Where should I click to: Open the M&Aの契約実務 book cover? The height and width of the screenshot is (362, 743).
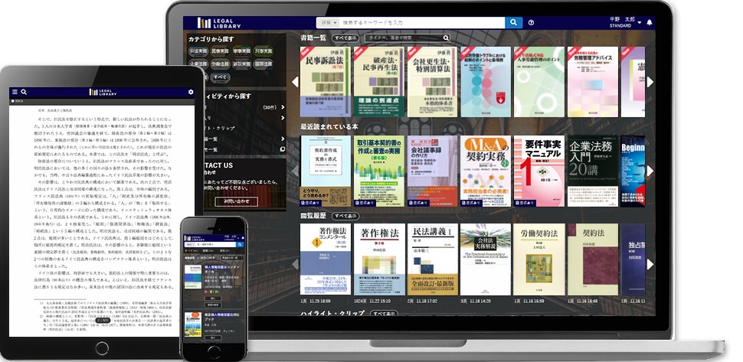486,171
